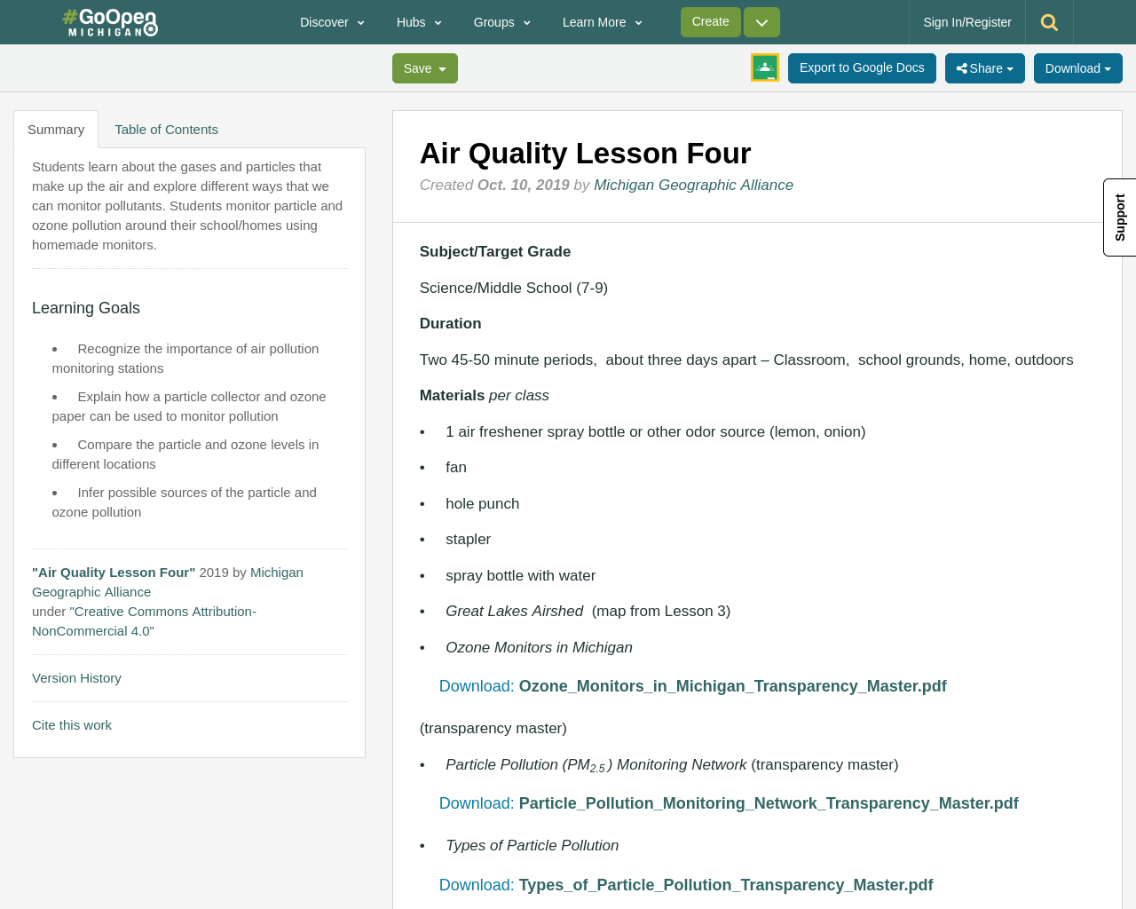Click the GoOpen Michigan logo
This screenshot has height=909, width=1136.
point(109,20)
